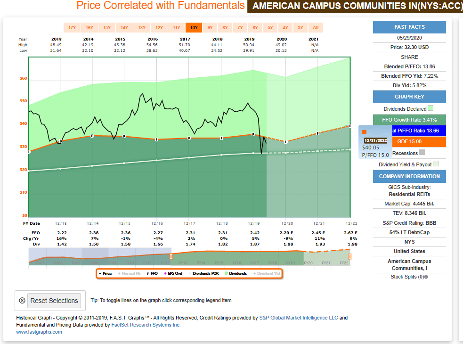Viewport: 463px width, 344px height.
Task: Visit the www.fastgraphs.com link
Action: 39,332
